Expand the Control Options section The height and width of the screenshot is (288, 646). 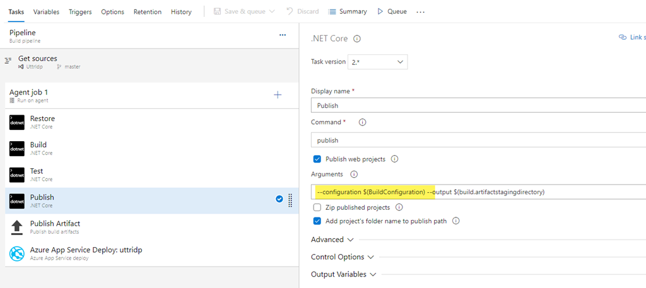pyautogui.click(x=343, y=257)
